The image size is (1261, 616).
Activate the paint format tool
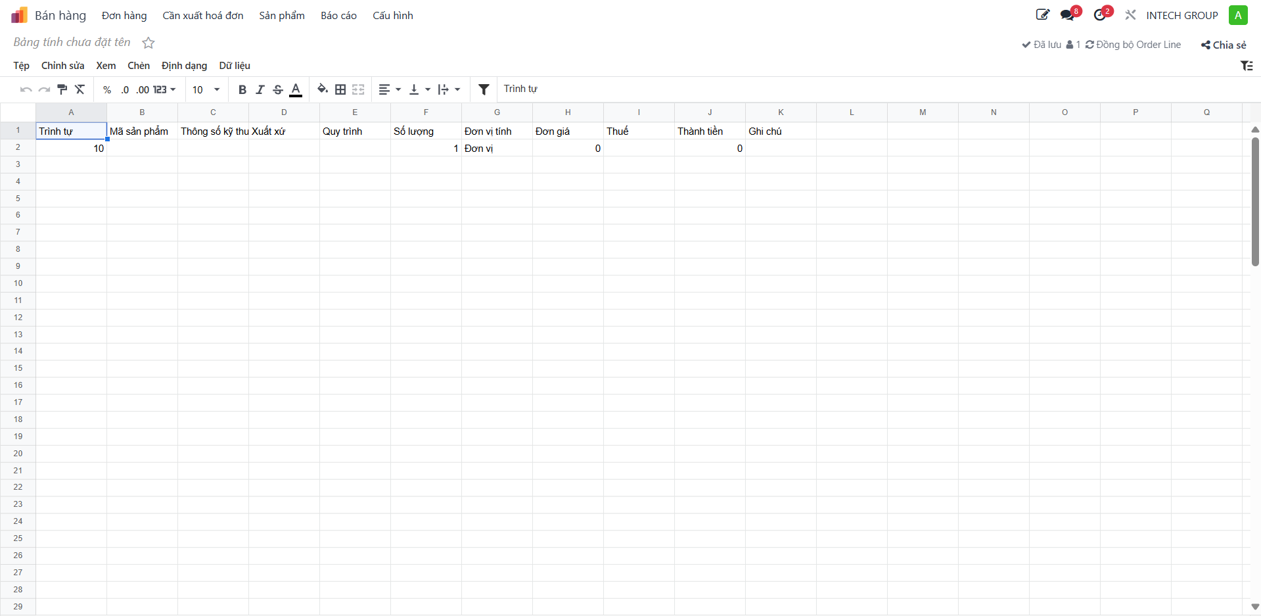pos(62,89)
